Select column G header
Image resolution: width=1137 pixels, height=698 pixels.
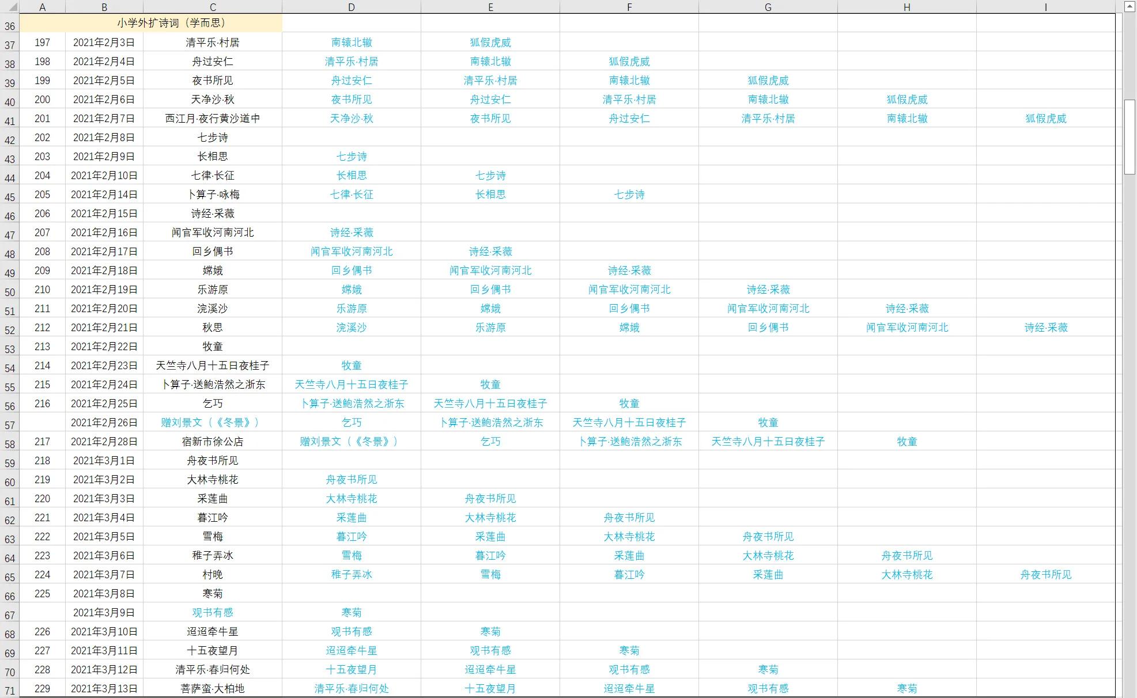point(768,7)
